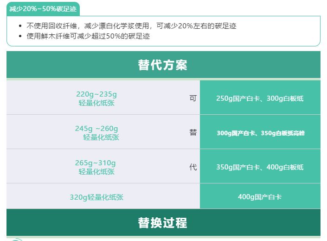This screenshot has height=241, width=327.
Task: Click the bullet dot before 使用鲜木纤维
Action: click(x=20, y=36)
